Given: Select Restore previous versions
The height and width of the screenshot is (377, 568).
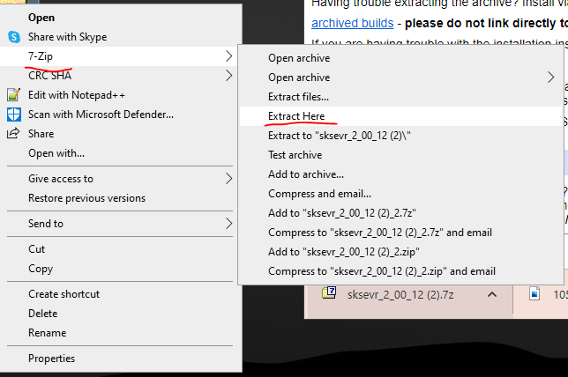Looking at the screenshot, I should coord(86,198).
